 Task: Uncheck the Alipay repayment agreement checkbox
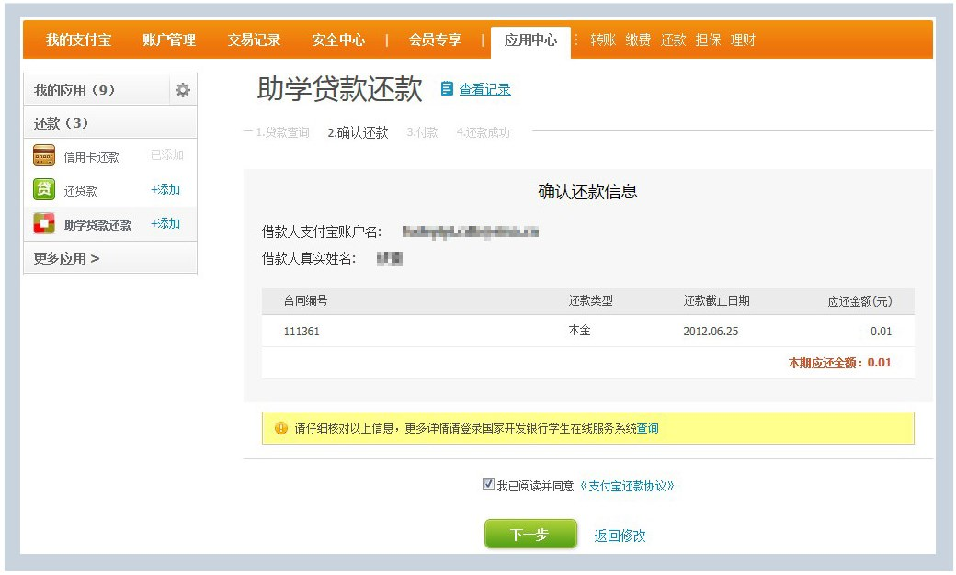[x=488, y=484]
